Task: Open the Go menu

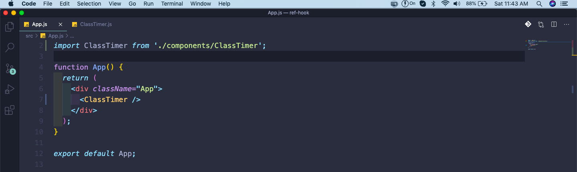Action: tap(132, 4)
